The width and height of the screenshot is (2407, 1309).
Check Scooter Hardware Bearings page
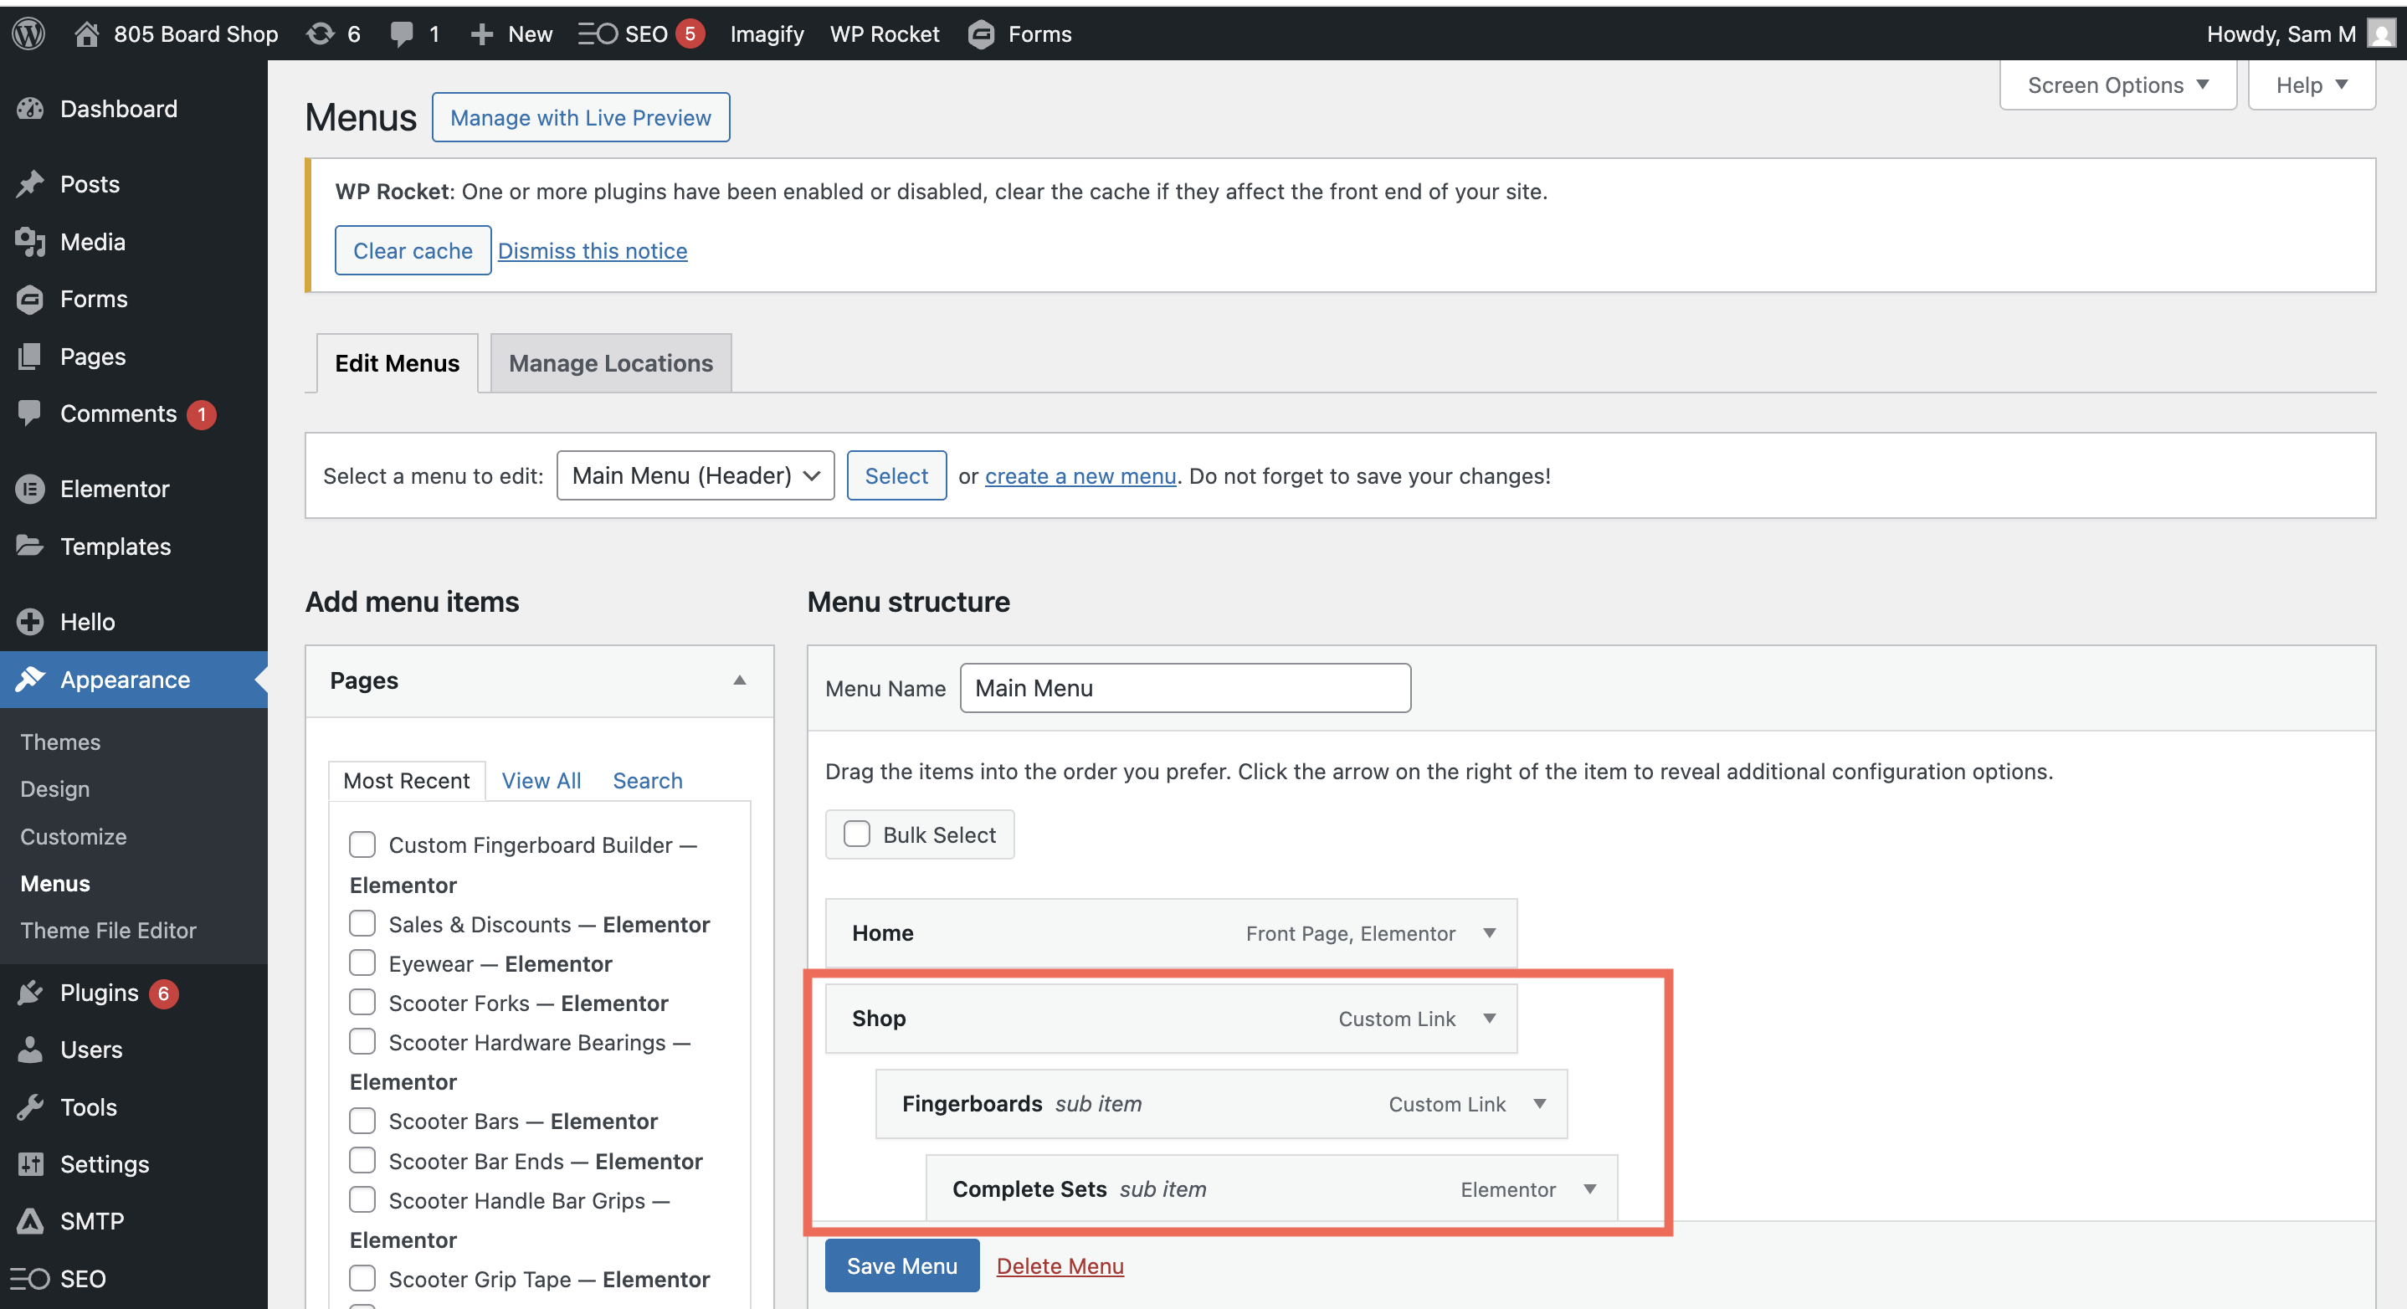click(362, 1042)
